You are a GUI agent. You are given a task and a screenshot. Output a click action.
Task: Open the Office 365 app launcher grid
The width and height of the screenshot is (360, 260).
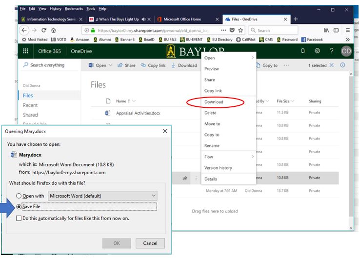(x=25, y=51)
